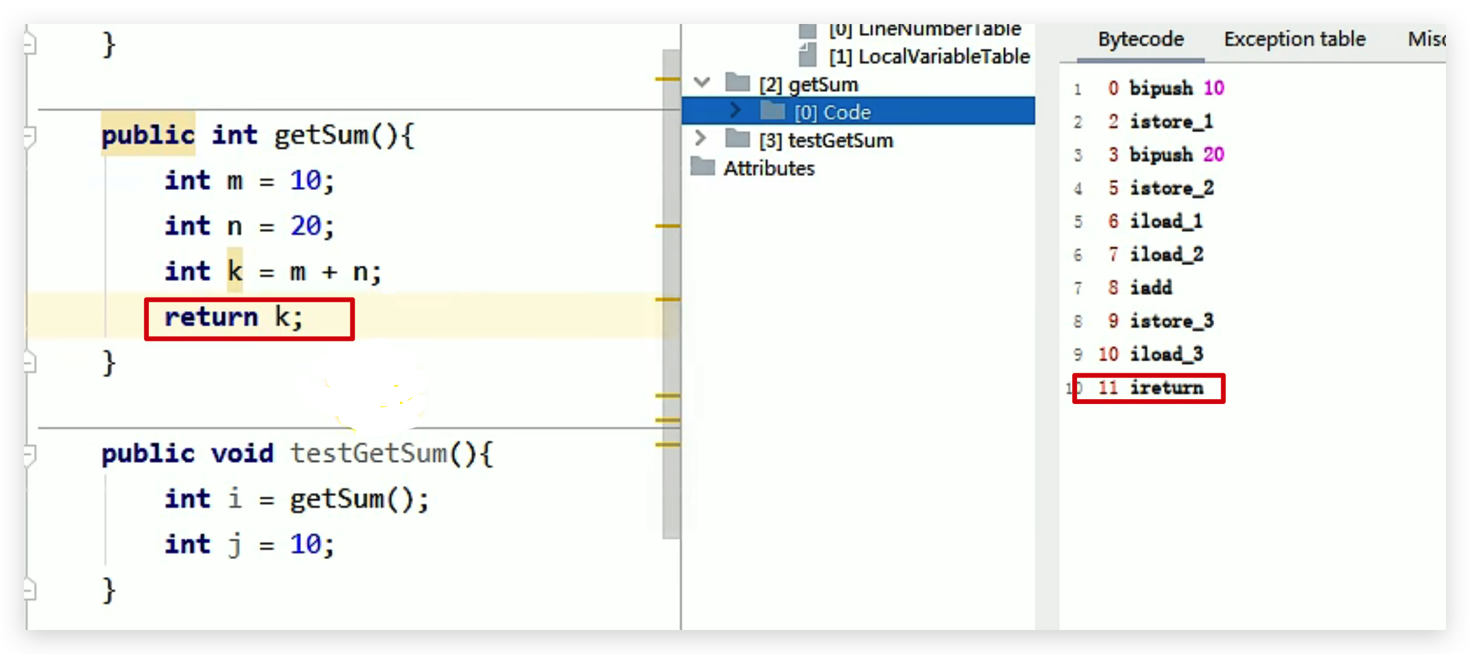
Task: Click the ireturn bytecode instruction
Action: [1166, 388]
